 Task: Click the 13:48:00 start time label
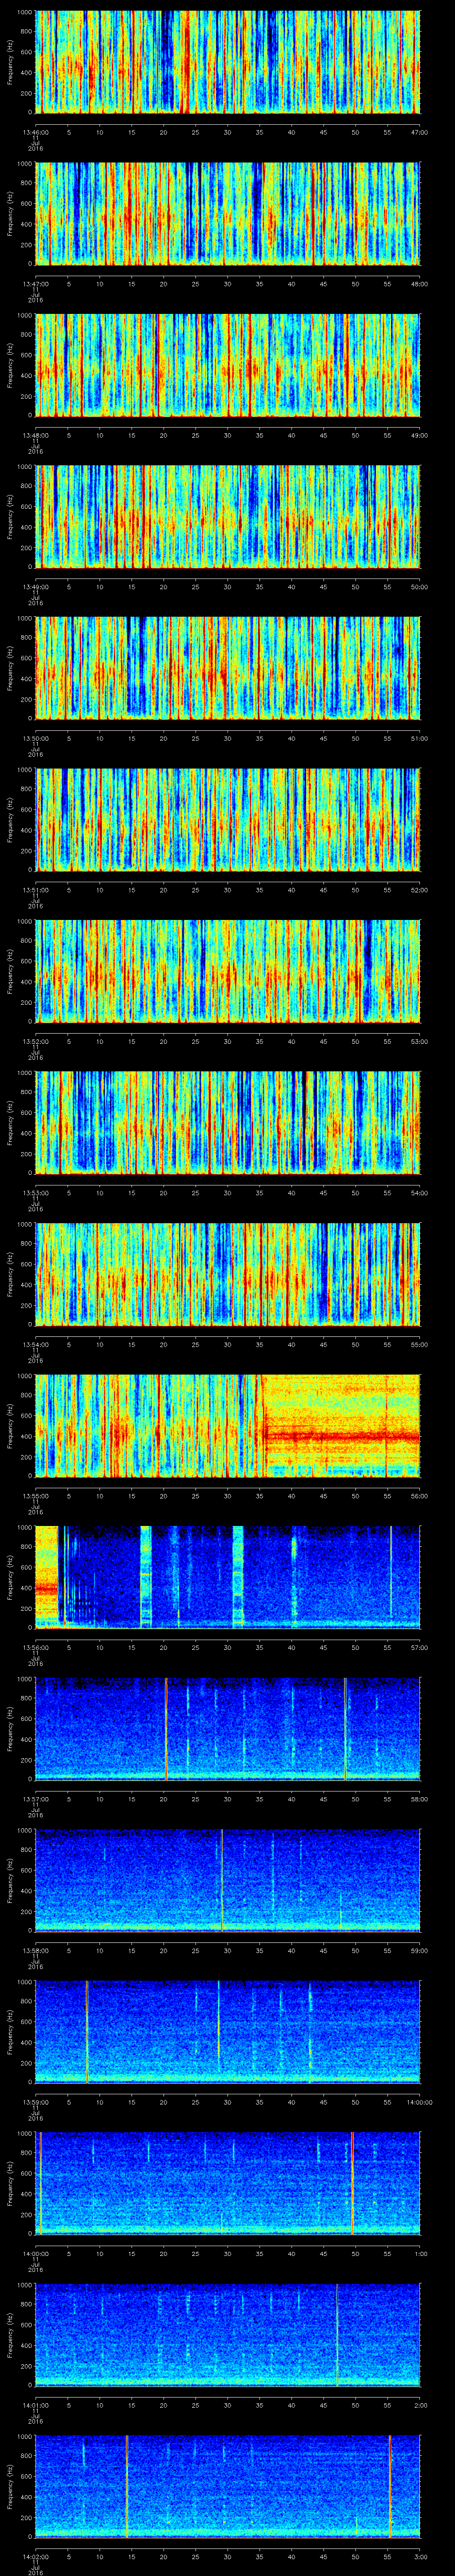(35, 435)
